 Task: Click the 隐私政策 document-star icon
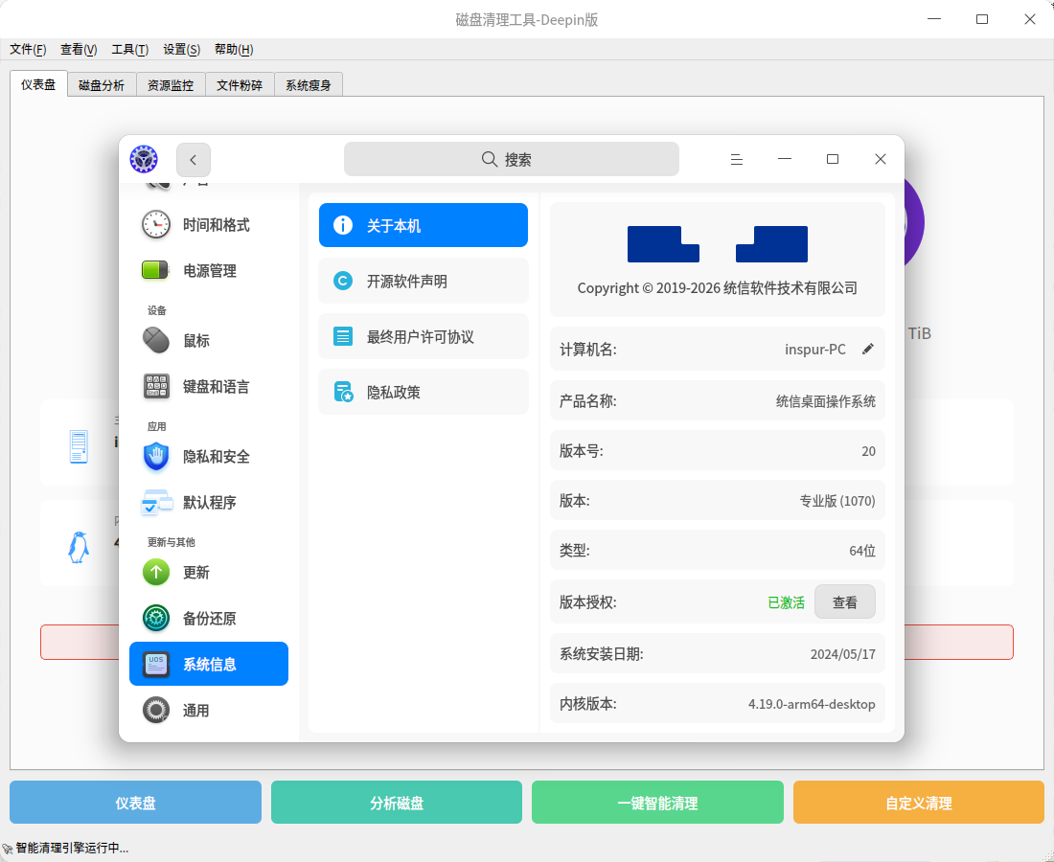tap(343, 392)
